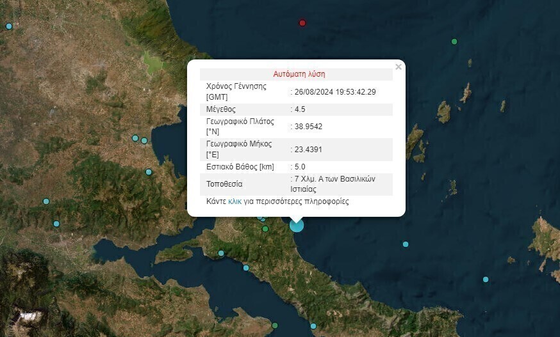
Task: Open the 'κλικ' link for more information
Action: [235, 201]
